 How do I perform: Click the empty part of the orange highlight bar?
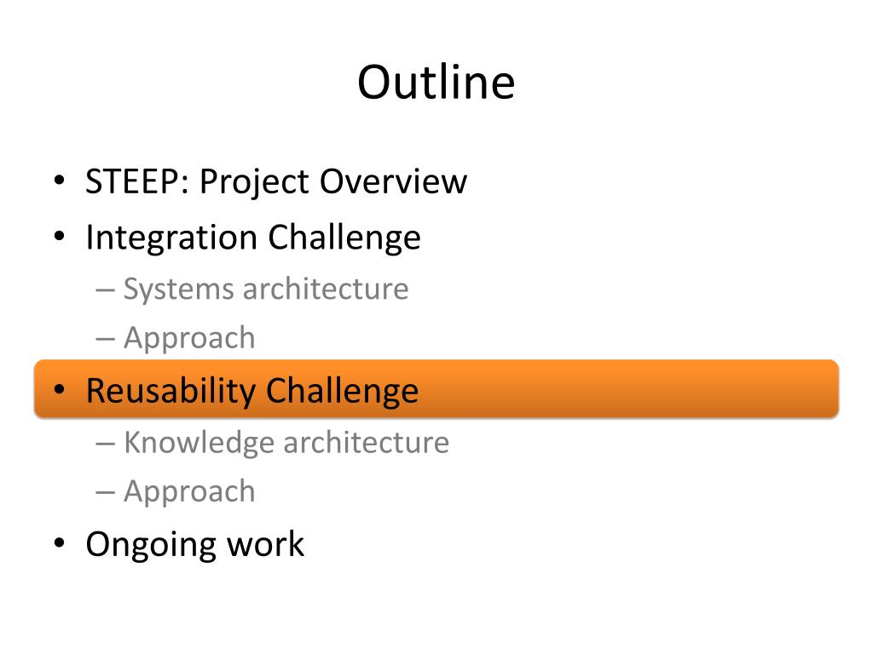click(629, 389)
